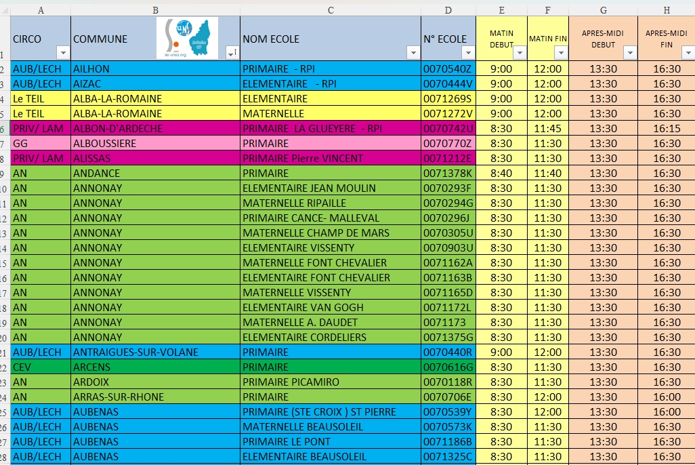695x465 pixels.
Task: Select column E header
Action: 501,9
